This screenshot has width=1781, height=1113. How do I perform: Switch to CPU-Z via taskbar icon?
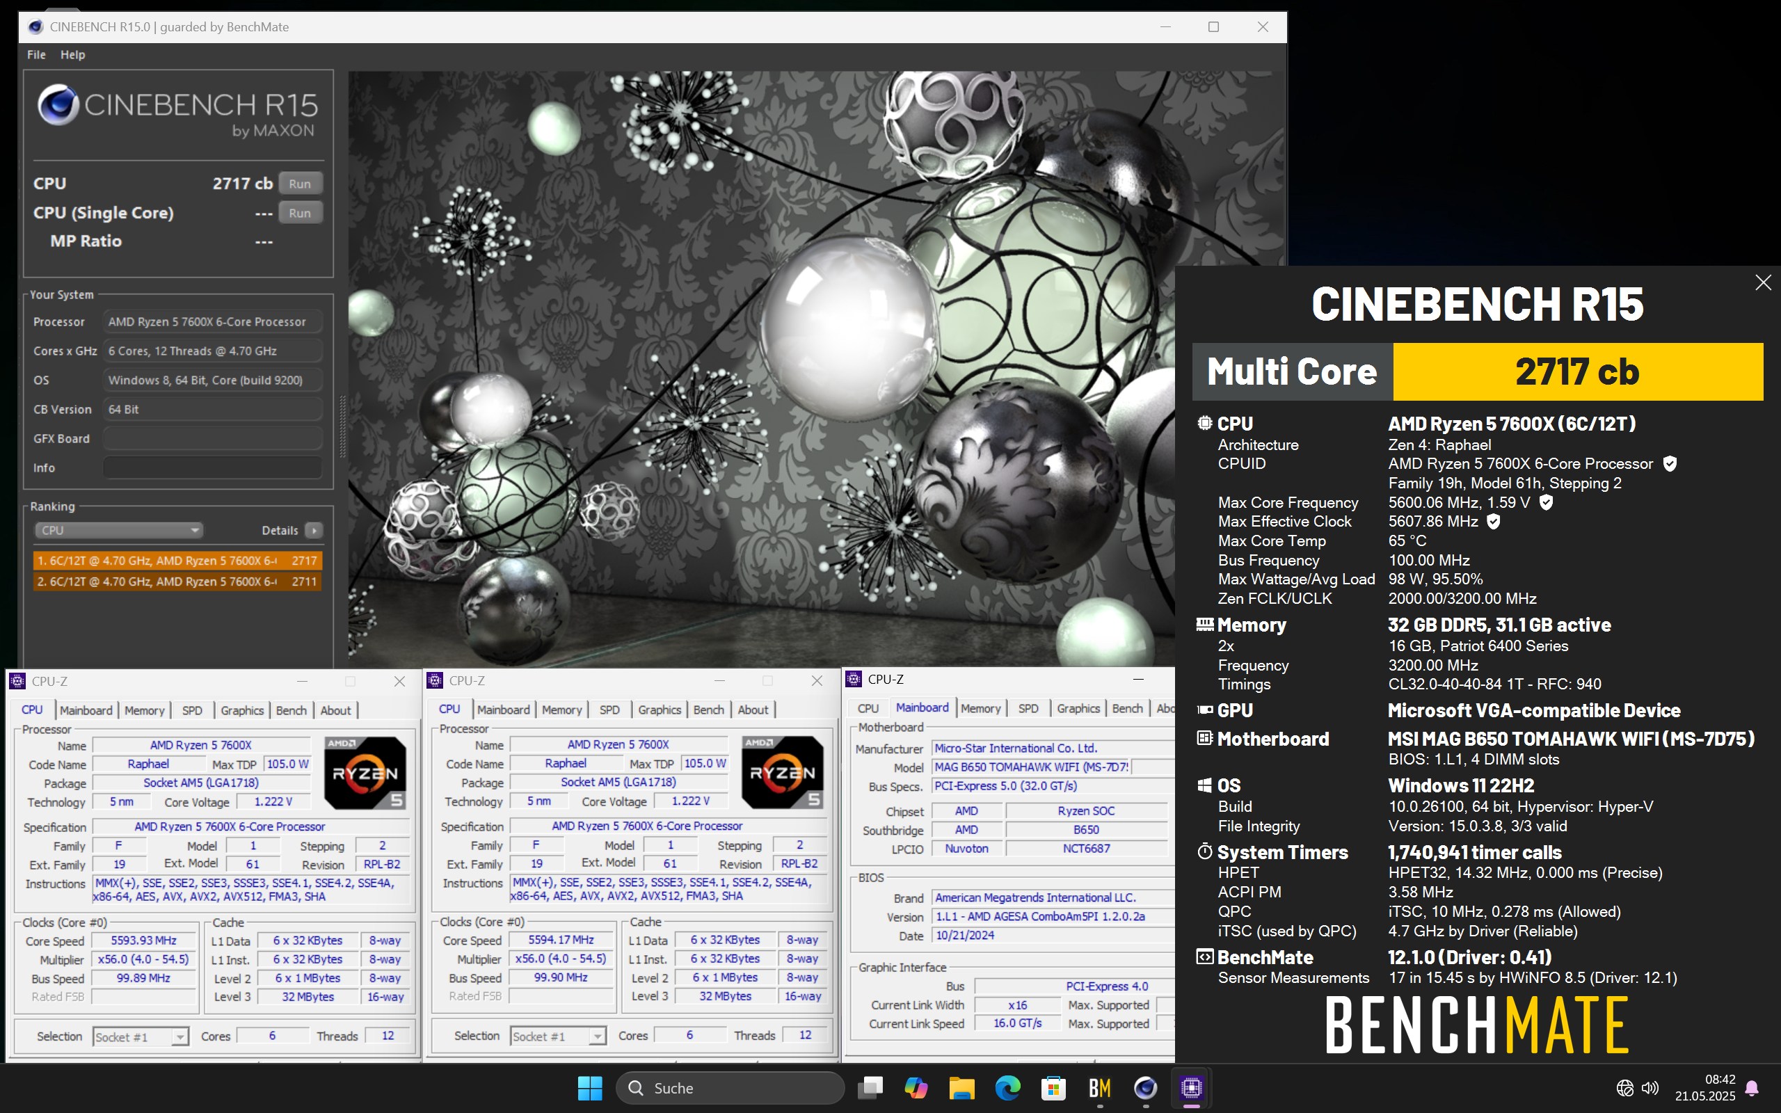point(1192,1088)
